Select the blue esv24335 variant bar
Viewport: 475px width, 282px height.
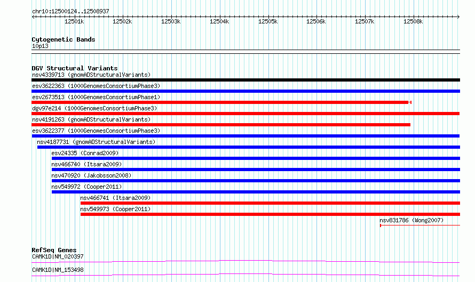point(256,158)
